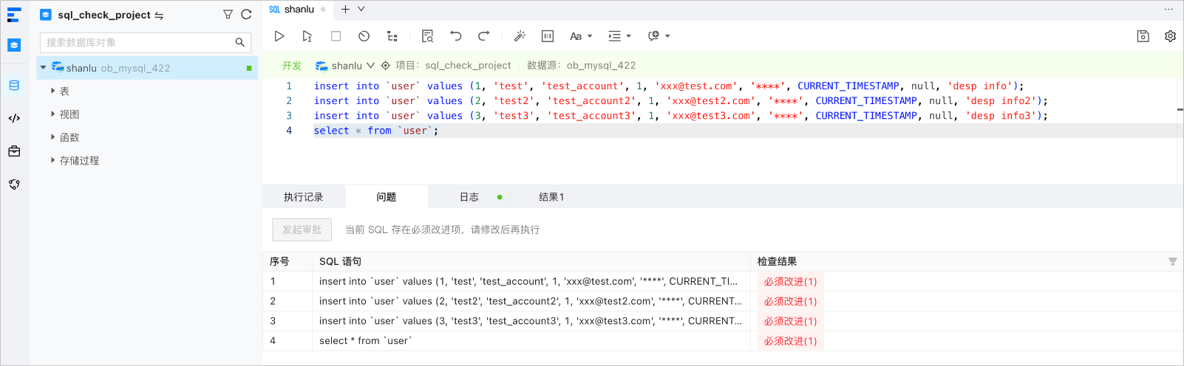This screenshot has height=366, width=1184.
Task: Collapse the shanlu ob_mysql_422 database node
Action: [x=44, y=68]
